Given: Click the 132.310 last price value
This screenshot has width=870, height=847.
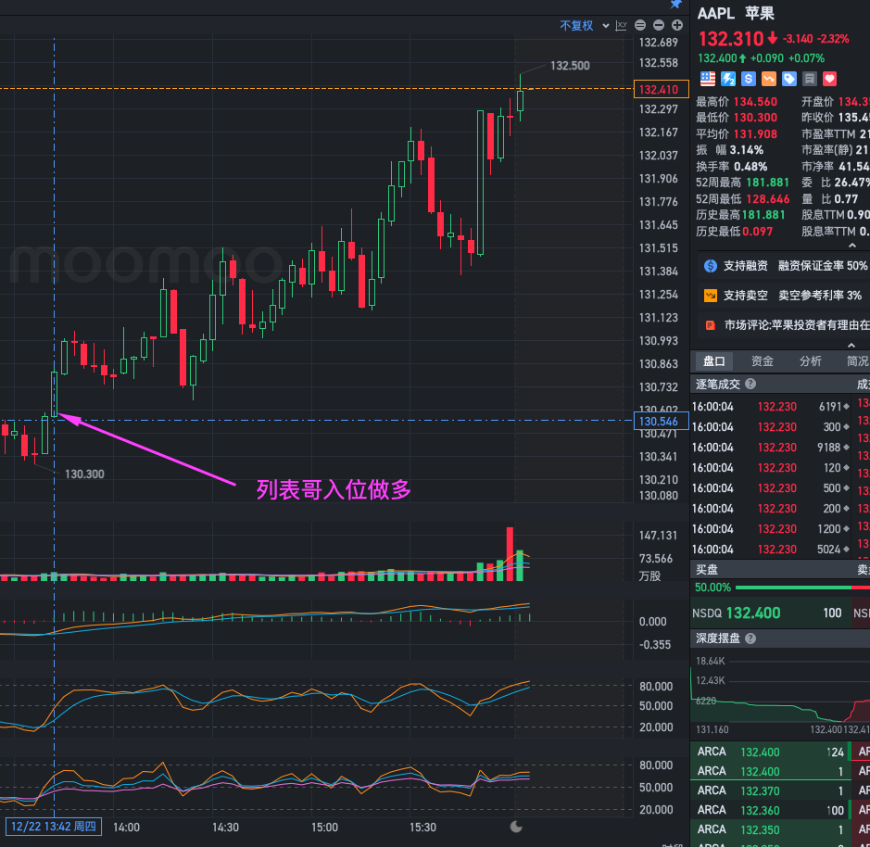Looking at the screenshot, I should coord(731,39).
